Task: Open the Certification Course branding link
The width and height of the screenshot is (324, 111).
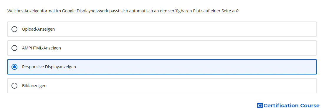Action: click(288, 105)
